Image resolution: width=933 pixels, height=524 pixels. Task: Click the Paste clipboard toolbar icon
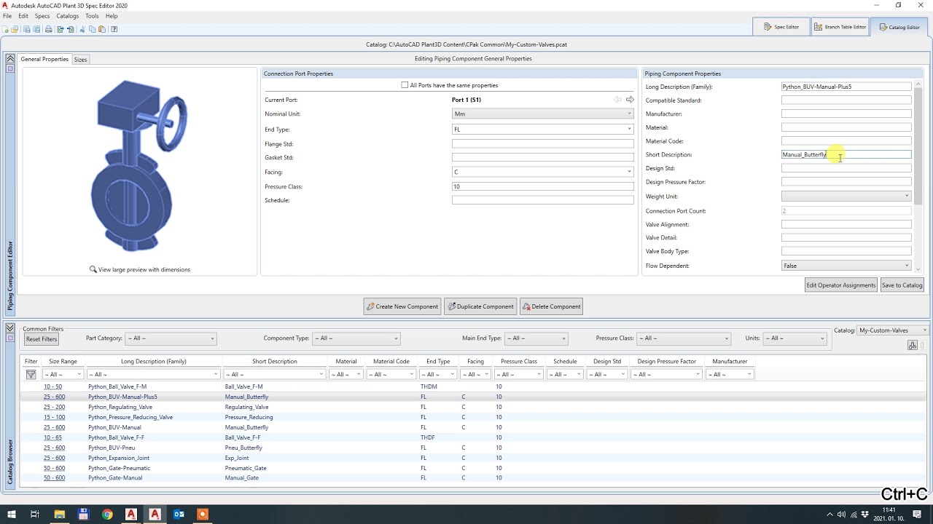(x=102, y=29)
